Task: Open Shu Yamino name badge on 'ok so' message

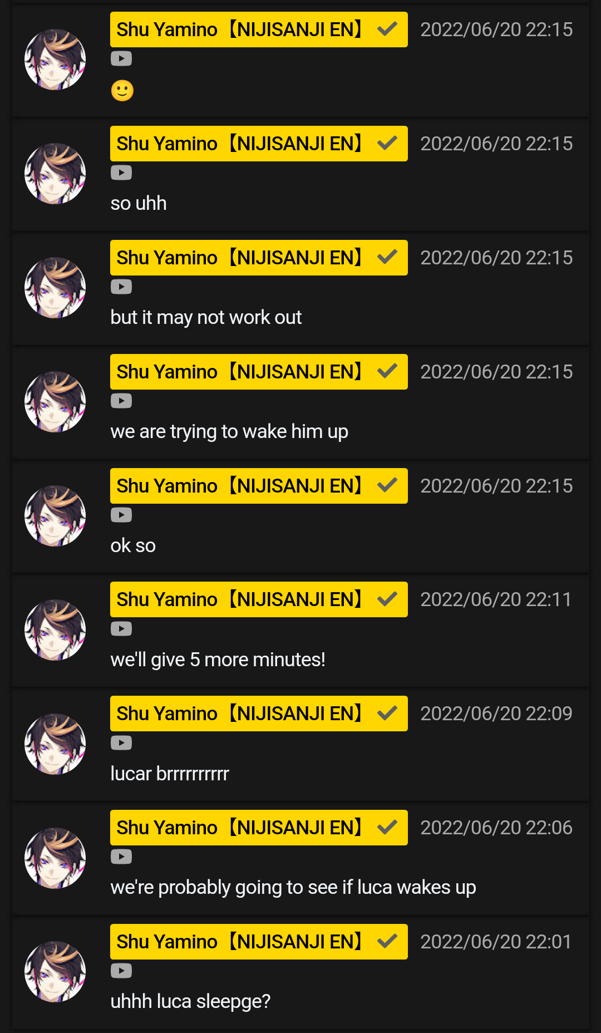Action: (x=259, y=486)
